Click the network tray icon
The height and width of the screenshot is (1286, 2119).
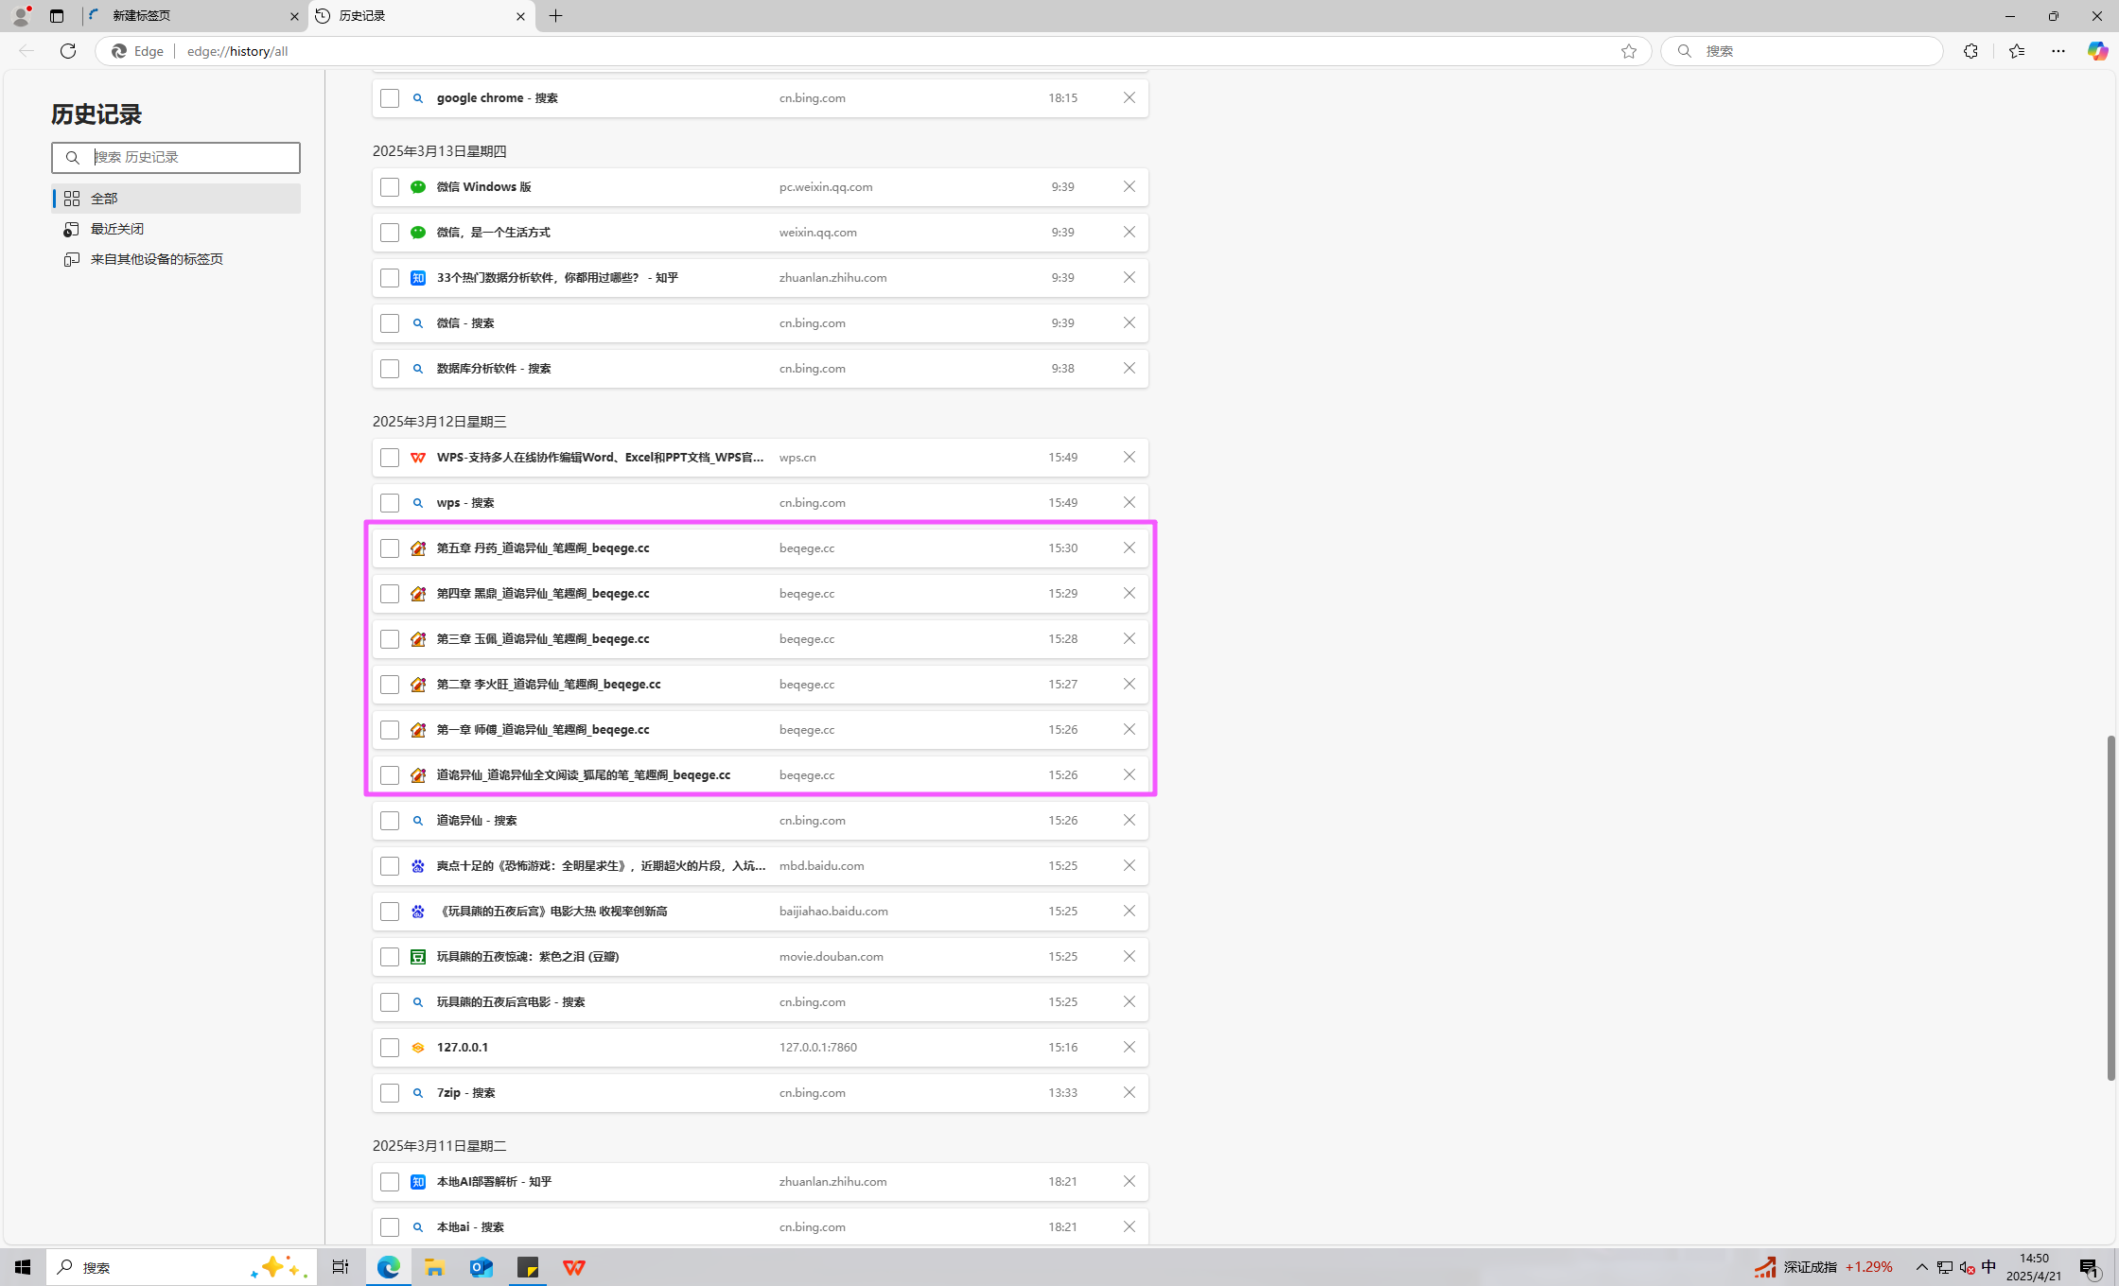coord(1944,1267)
